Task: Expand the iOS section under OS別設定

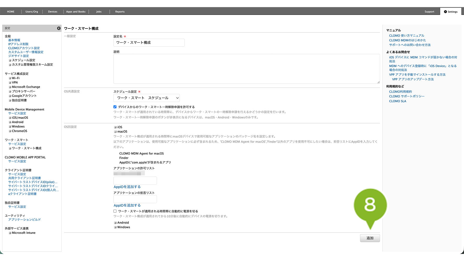Action: click(115, 127)
